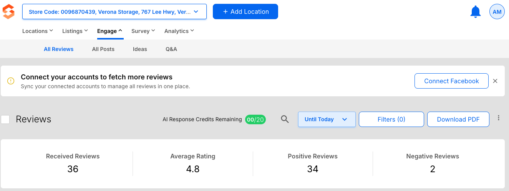Open the store code location dropdown
This screenshot has width=509, height=191.
click(114, 12)
